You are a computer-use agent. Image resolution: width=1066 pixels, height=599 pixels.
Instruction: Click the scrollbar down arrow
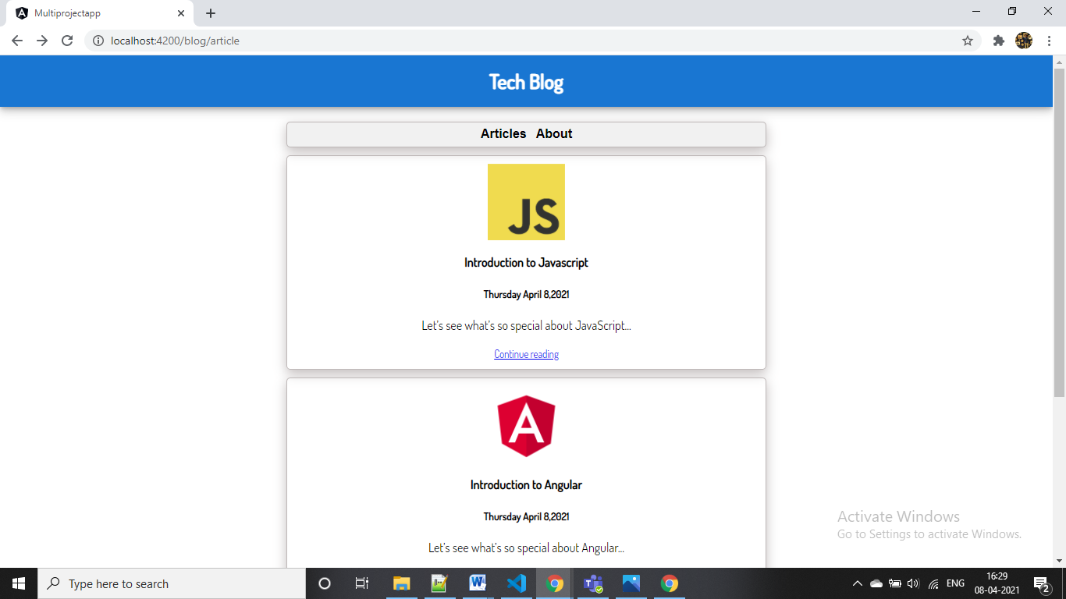click(x=1059, y=561)
